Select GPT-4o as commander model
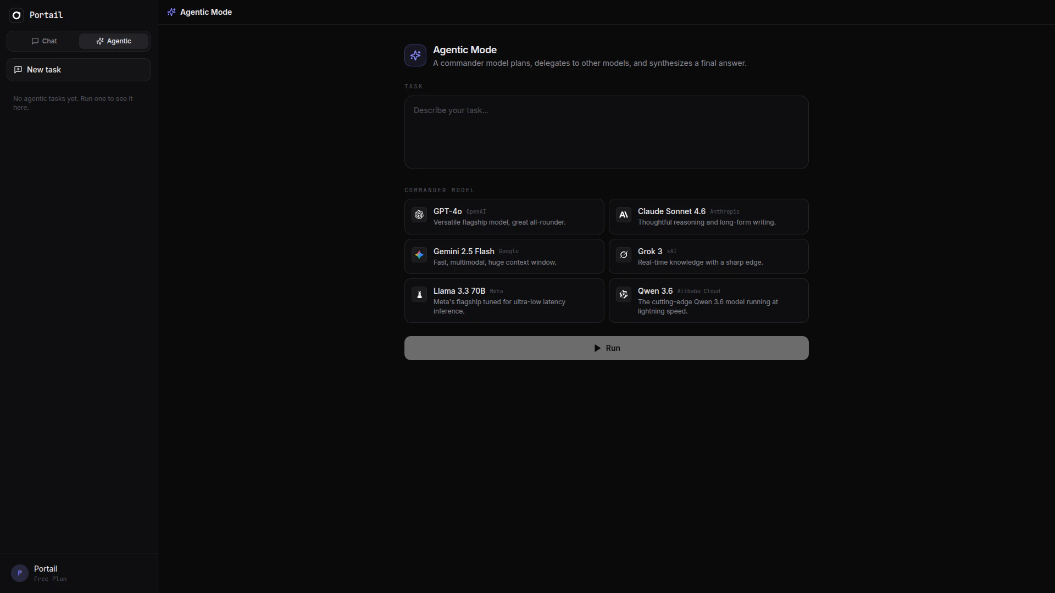Image resolution: width=1055 pixels, height=593 pixels. pyautogui.click(x=504, y=217)
